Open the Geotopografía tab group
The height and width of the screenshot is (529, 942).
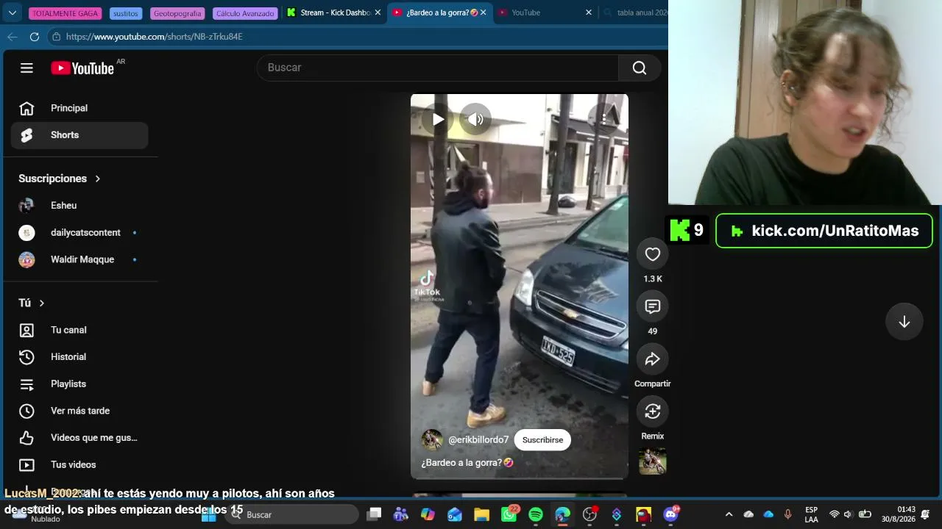tap(177, 13)
